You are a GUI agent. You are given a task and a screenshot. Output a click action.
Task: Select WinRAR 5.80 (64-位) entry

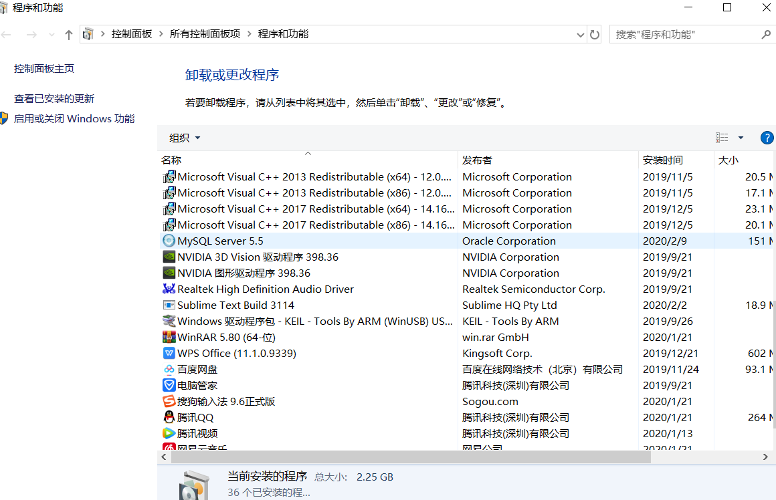(x=226, y=338)
